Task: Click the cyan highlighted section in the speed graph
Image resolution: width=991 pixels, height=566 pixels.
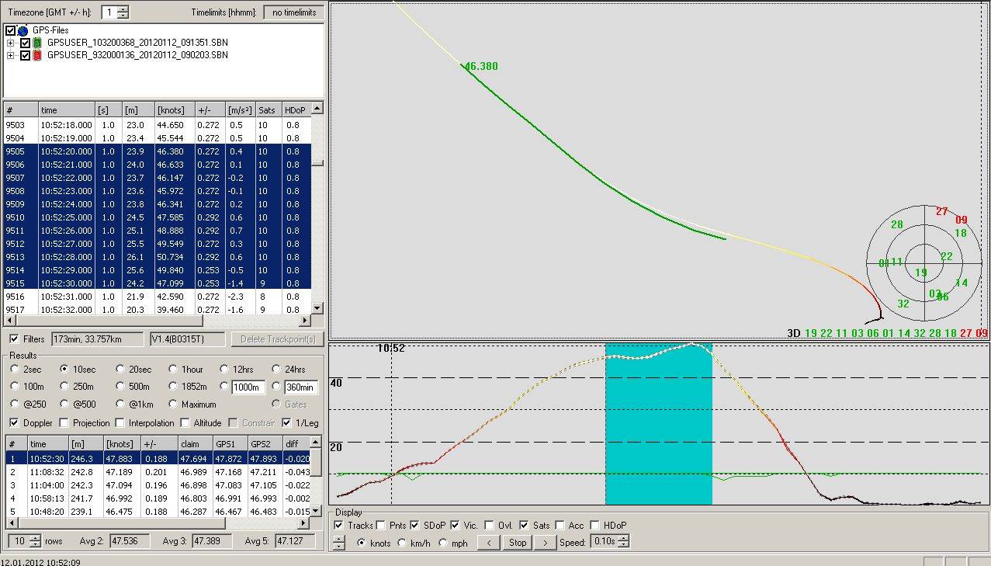Action: click(658, 424)
